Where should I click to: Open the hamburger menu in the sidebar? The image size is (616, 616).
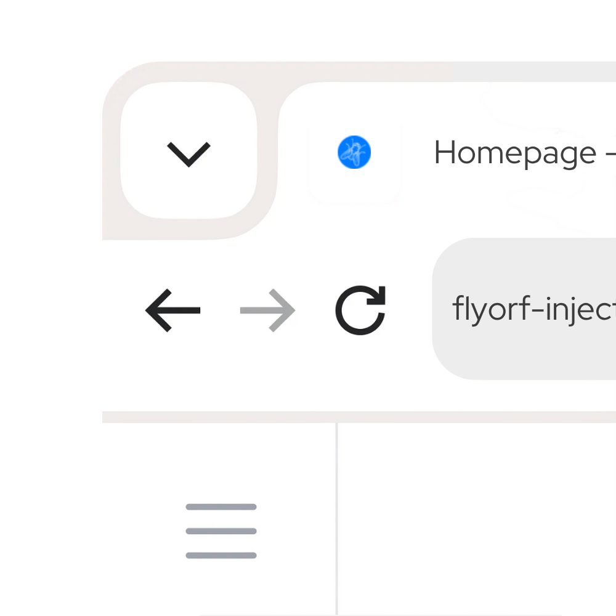[x=220, y=531]
